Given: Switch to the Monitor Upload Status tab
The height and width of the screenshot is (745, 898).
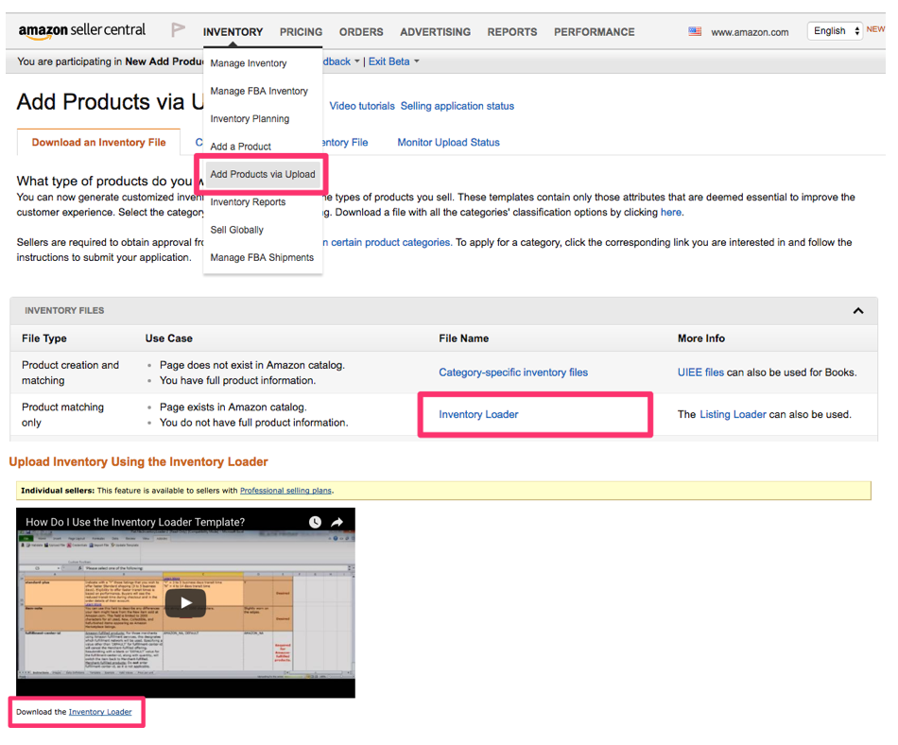Looking at the screenshot, I should tap(448, 143).
